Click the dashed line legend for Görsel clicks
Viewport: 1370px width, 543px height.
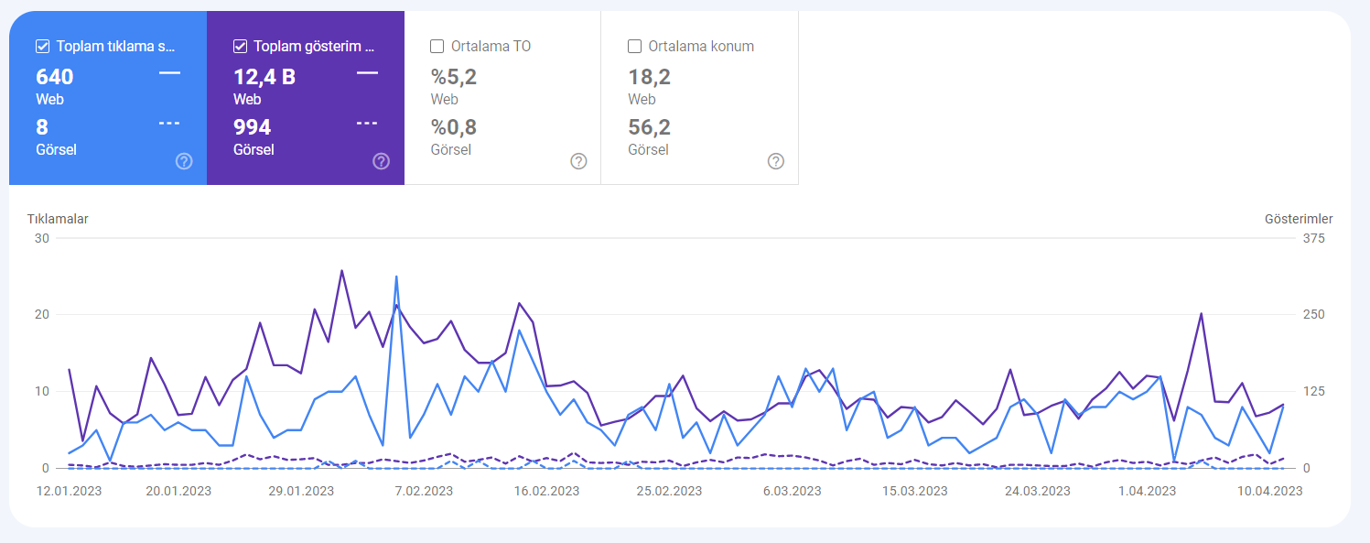point(169,123)
